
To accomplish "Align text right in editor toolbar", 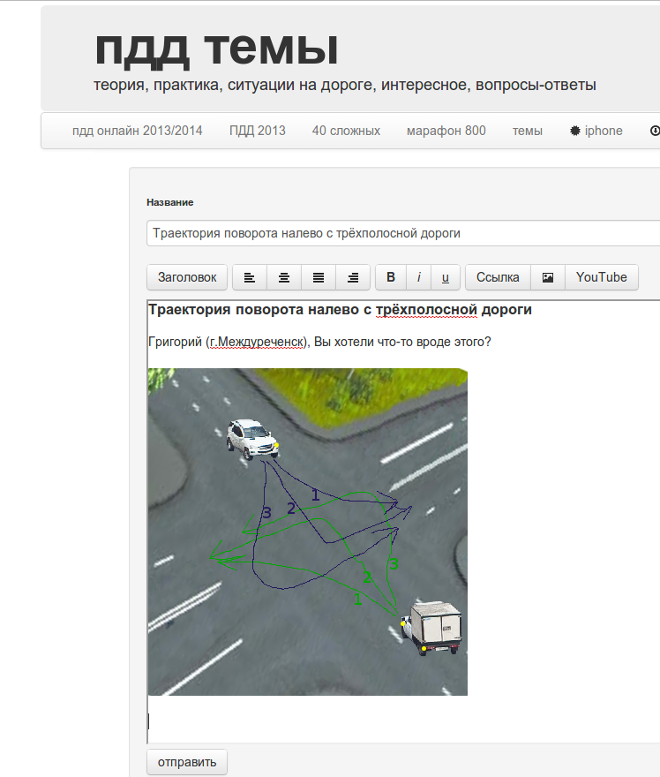I will click(353, 277).
